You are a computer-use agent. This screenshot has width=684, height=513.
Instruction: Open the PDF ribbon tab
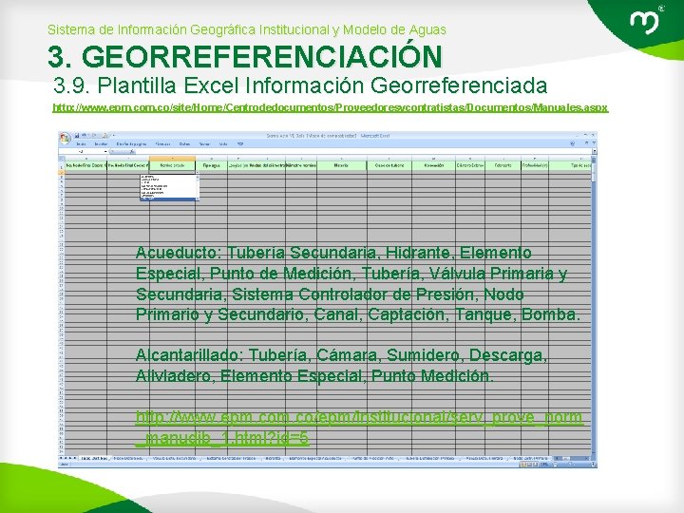240,144
